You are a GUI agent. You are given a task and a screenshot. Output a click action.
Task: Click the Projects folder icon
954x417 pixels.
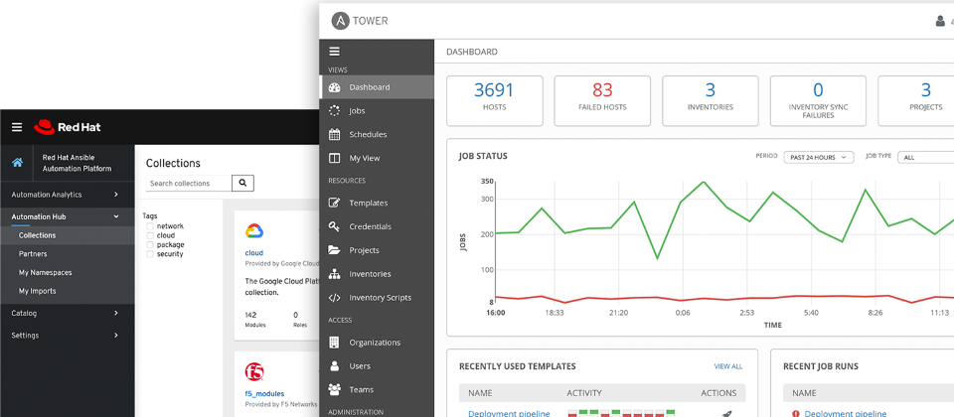coord(334,250)
